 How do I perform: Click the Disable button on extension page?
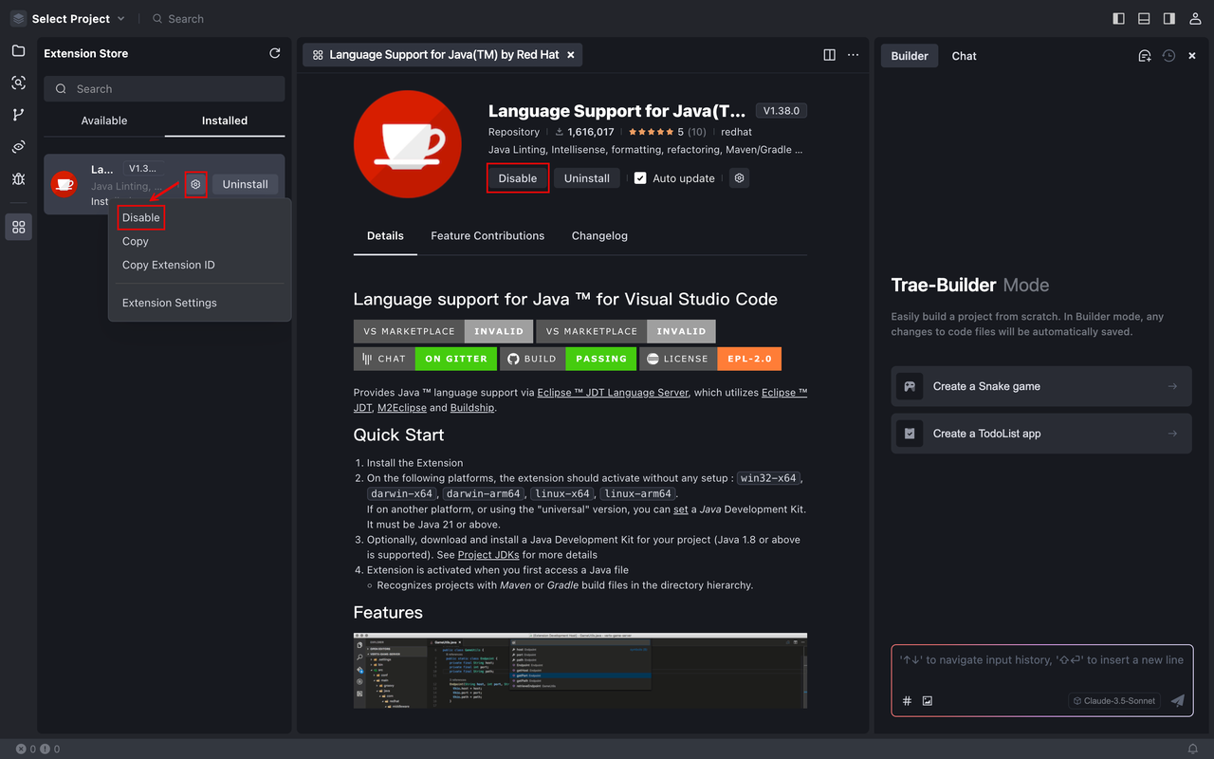[x=518, y=178]
